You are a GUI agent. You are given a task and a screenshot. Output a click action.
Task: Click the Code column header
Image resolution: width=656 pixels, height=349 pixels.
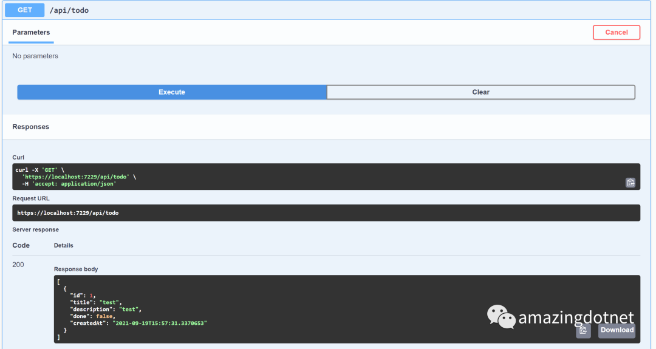tap(21, 245)
